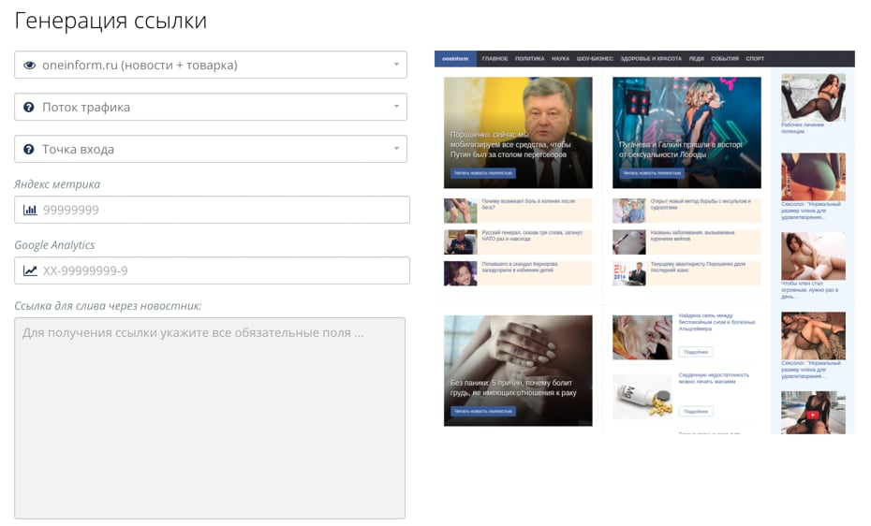Image resolution: width=871 pixels, height=526 pixels.
Task: Expand the oneinform.ru site dropdown arrow
Action: (396, 66)
